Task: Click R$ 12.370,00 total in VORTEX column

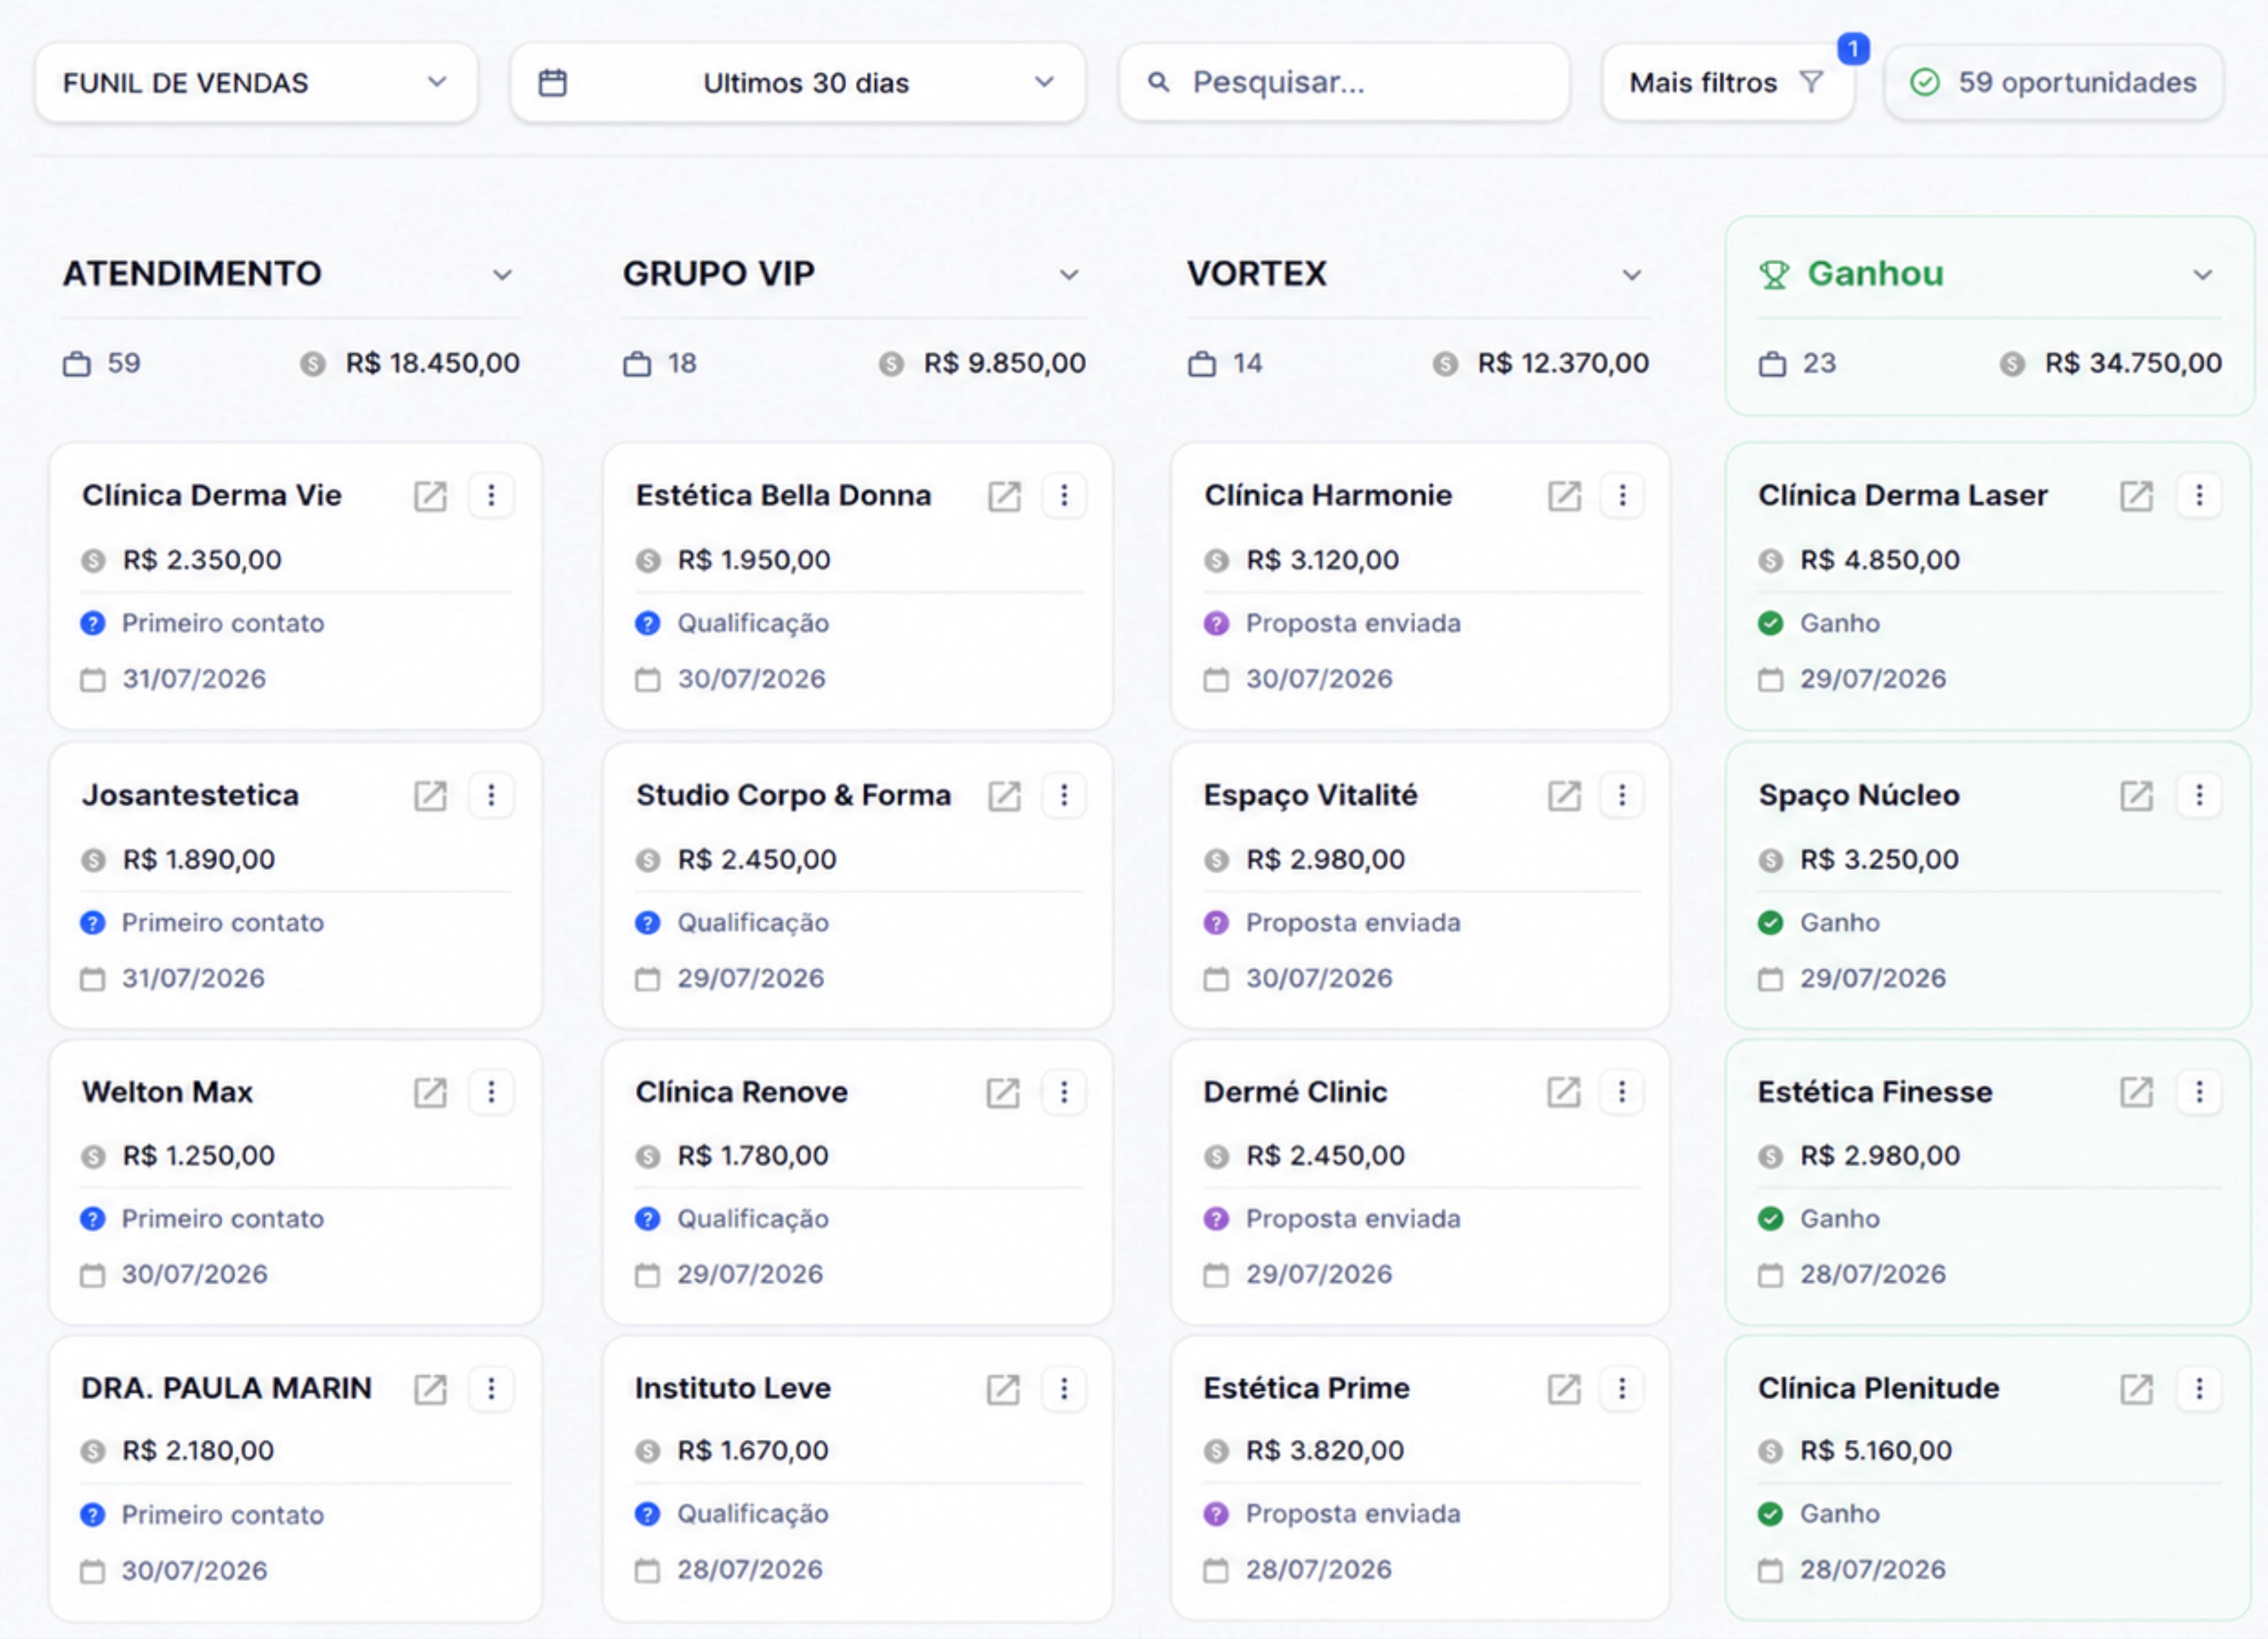Action: pyautogui.click(x=1563, y=364)
